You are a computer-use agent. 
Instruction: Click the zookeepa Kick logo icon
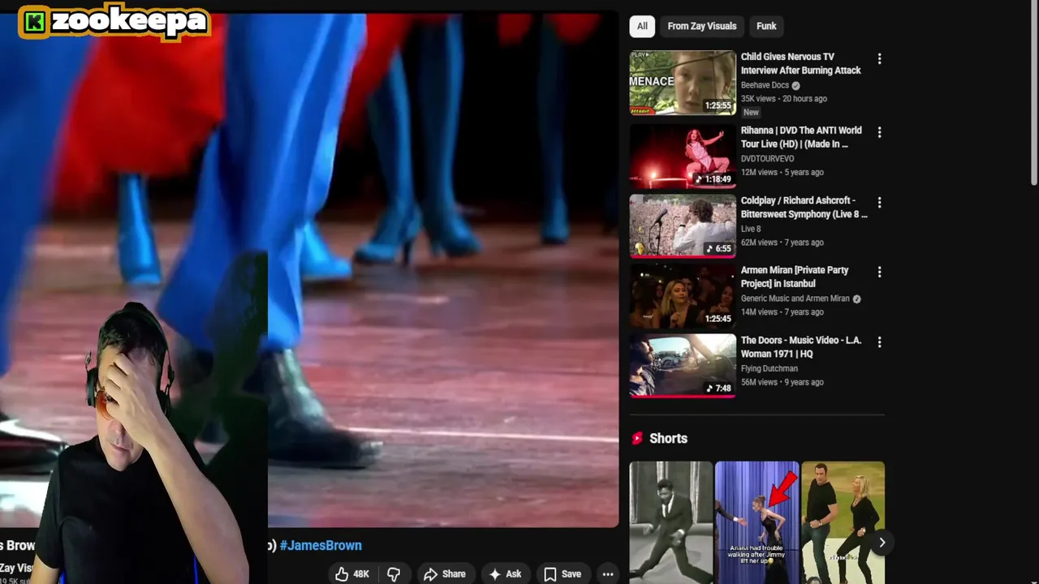(34, 22)
